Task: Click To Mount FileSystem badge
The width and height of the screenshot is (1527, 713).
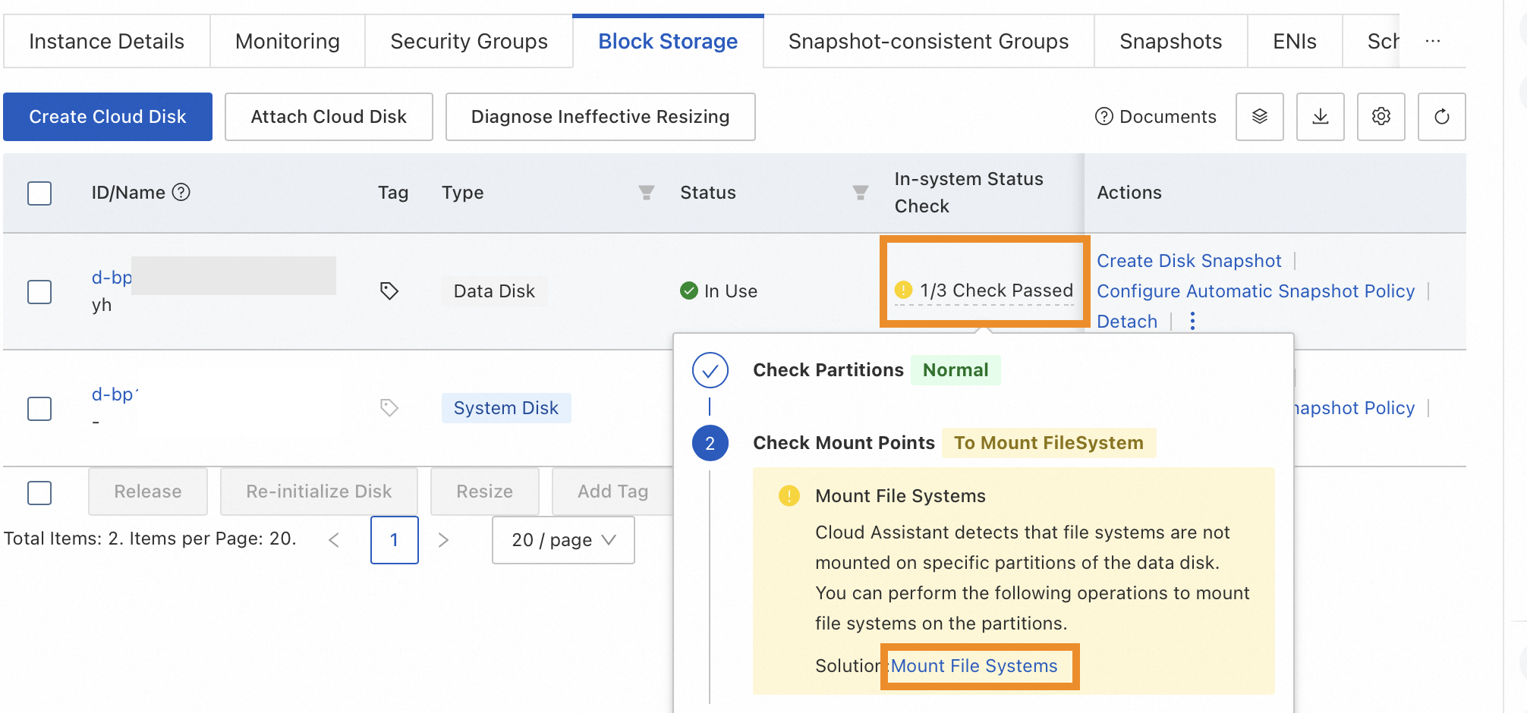Action: click(x=1049, y=443)
